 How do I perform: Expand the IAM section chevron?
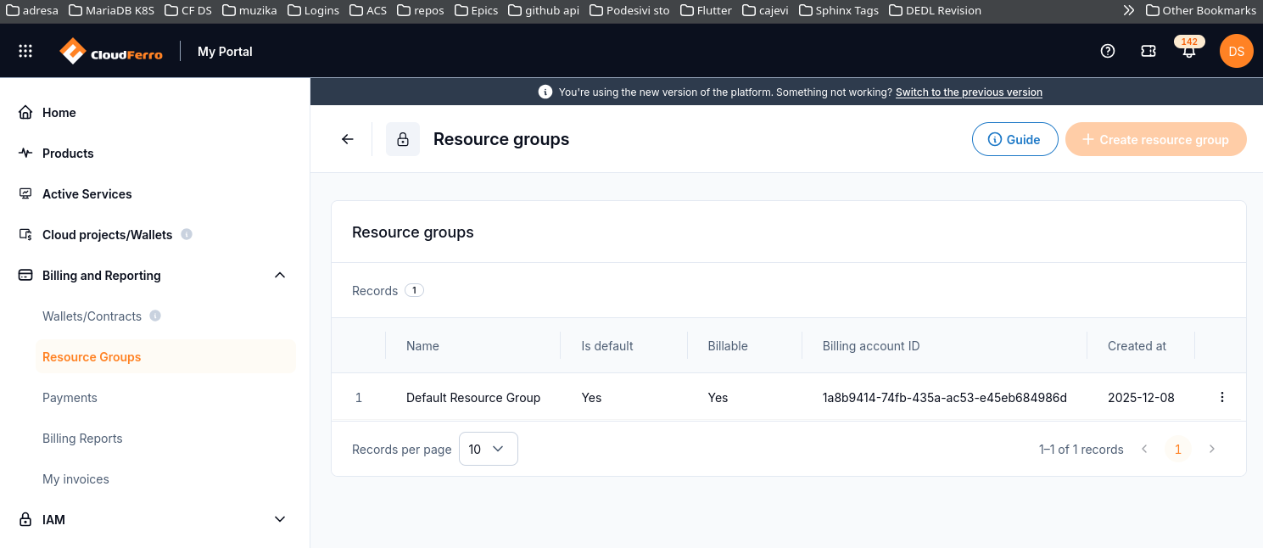[x=280, y=519]
